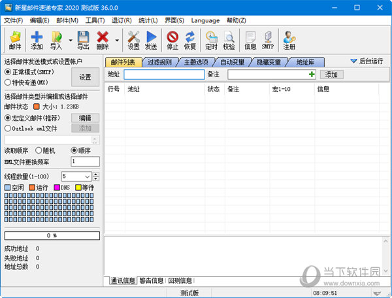Open 设置 tools toolbar icon
This screenshot has height=298, width=392.
133,40
